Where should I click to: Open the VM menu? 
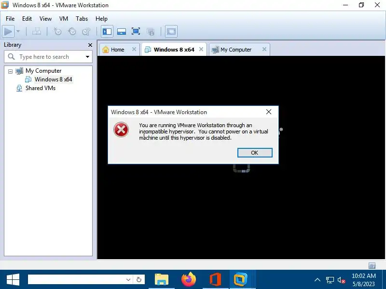pos(64,19)
